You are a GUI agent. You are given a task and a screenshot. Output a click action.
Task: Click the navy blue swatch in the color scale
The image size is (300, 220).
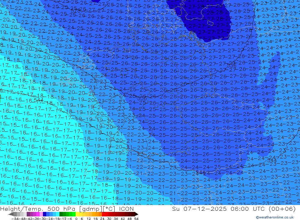44,214
